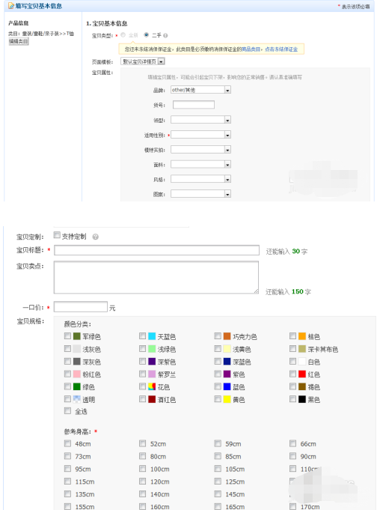Viewport: 377px width, 510px height.
Task: Select the 二手 radio button
Action: point(147,34)
